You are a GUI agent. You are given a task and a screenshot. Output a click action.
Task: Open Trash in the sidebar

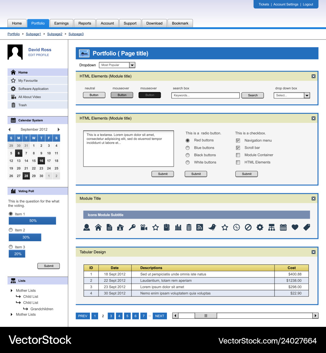click(x=38, y=105)
